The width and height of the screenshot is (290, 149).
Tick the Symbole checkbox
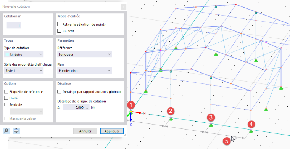[x=6, y=104]
